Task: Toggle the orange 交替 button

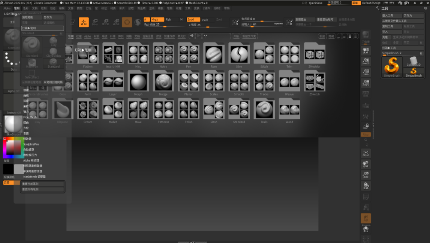Action: click(11, 183)
